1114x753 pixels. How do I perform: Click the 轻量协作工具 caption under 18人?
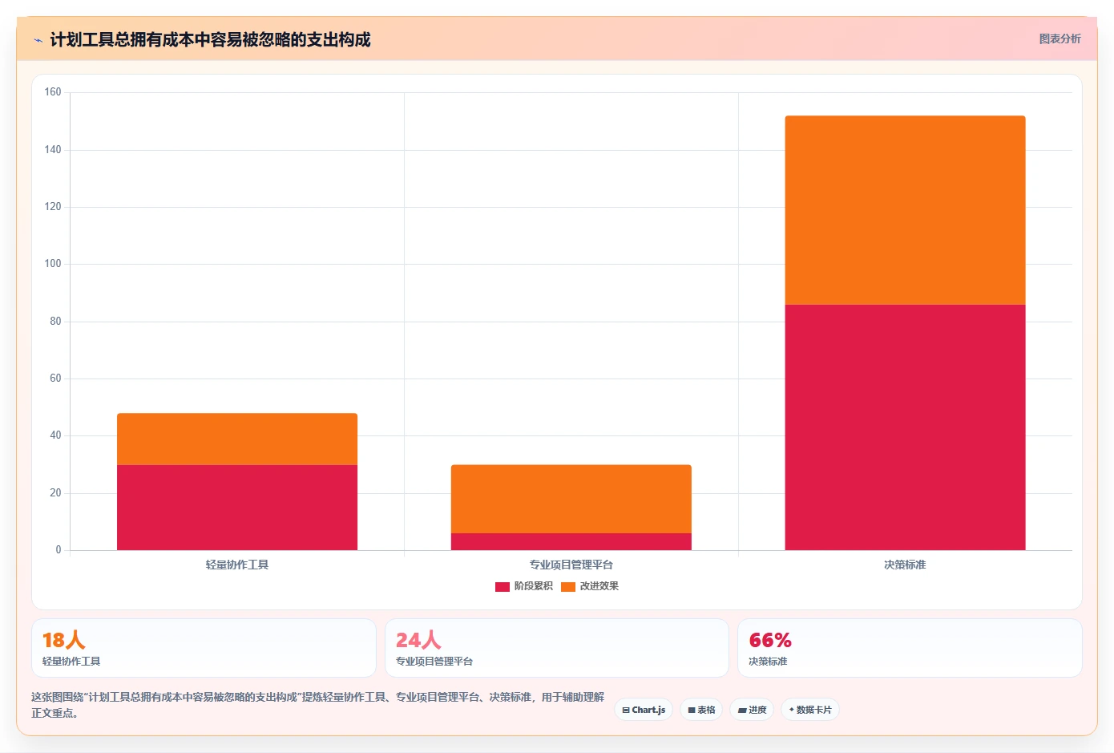(x=71, y=662)
